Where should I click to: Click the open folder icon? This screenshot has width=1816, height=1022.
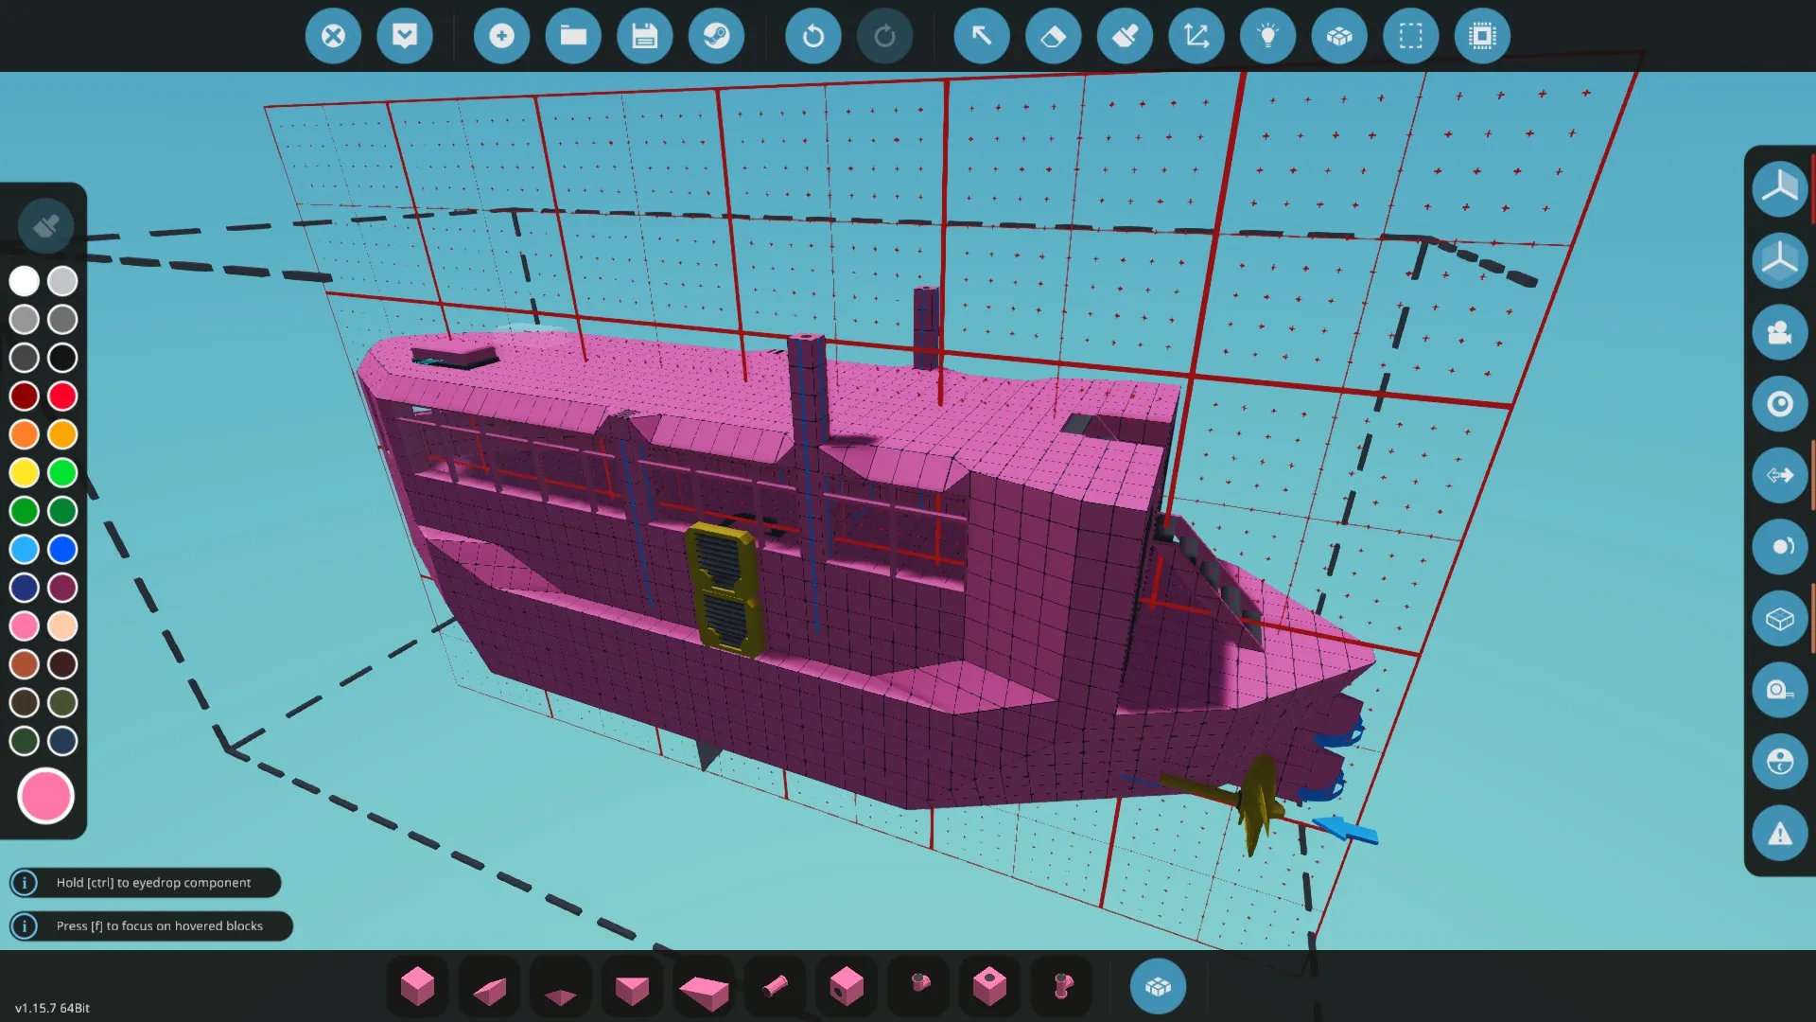(x=573, y=36)
